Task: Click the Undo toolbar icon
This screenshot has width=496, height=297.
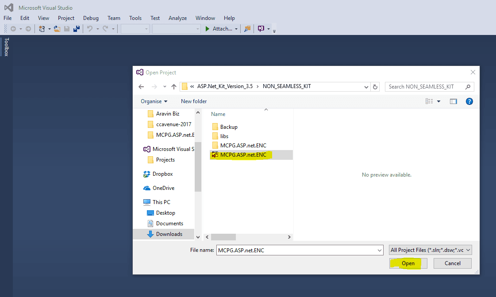Action: pos(90,29)
